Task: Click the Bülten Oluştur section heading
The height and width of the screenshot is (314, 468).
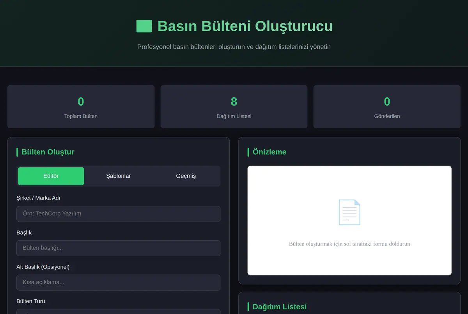Action: point(48,152)
